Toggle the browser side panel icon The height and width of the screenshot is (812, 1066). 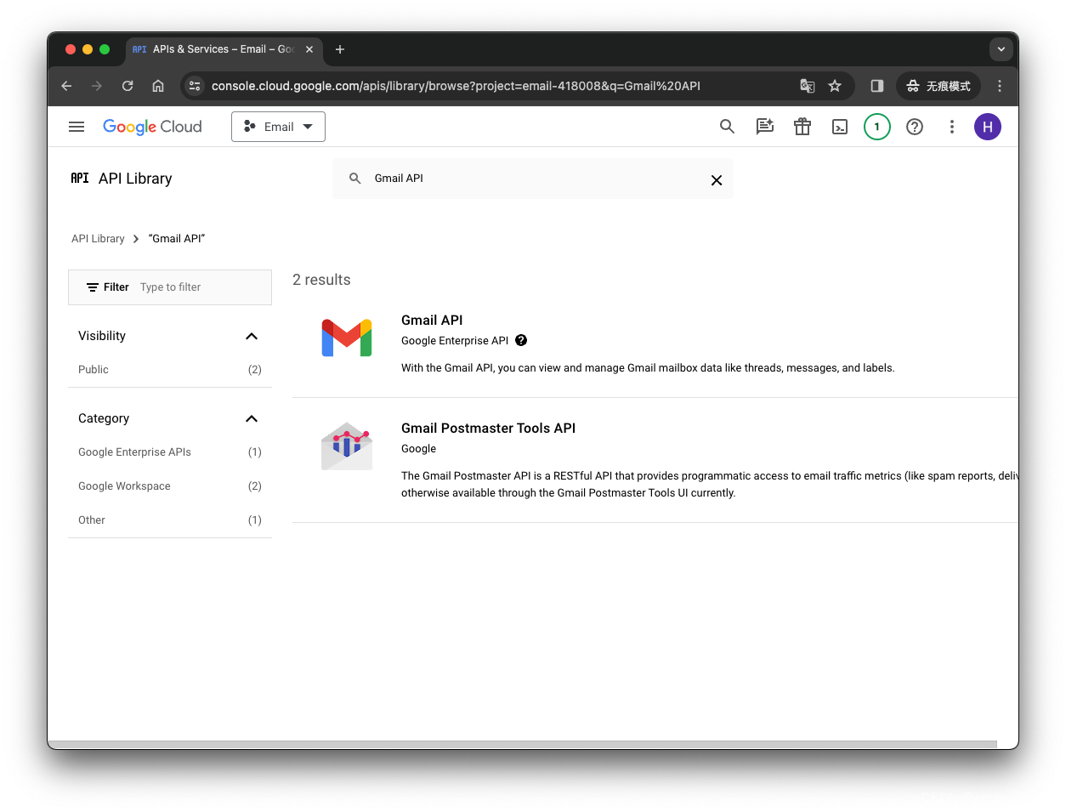tap(877, 86)
